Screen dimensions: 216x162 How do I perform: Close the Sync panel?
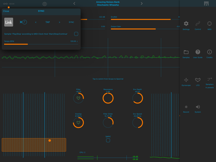(x=6, y=11)
